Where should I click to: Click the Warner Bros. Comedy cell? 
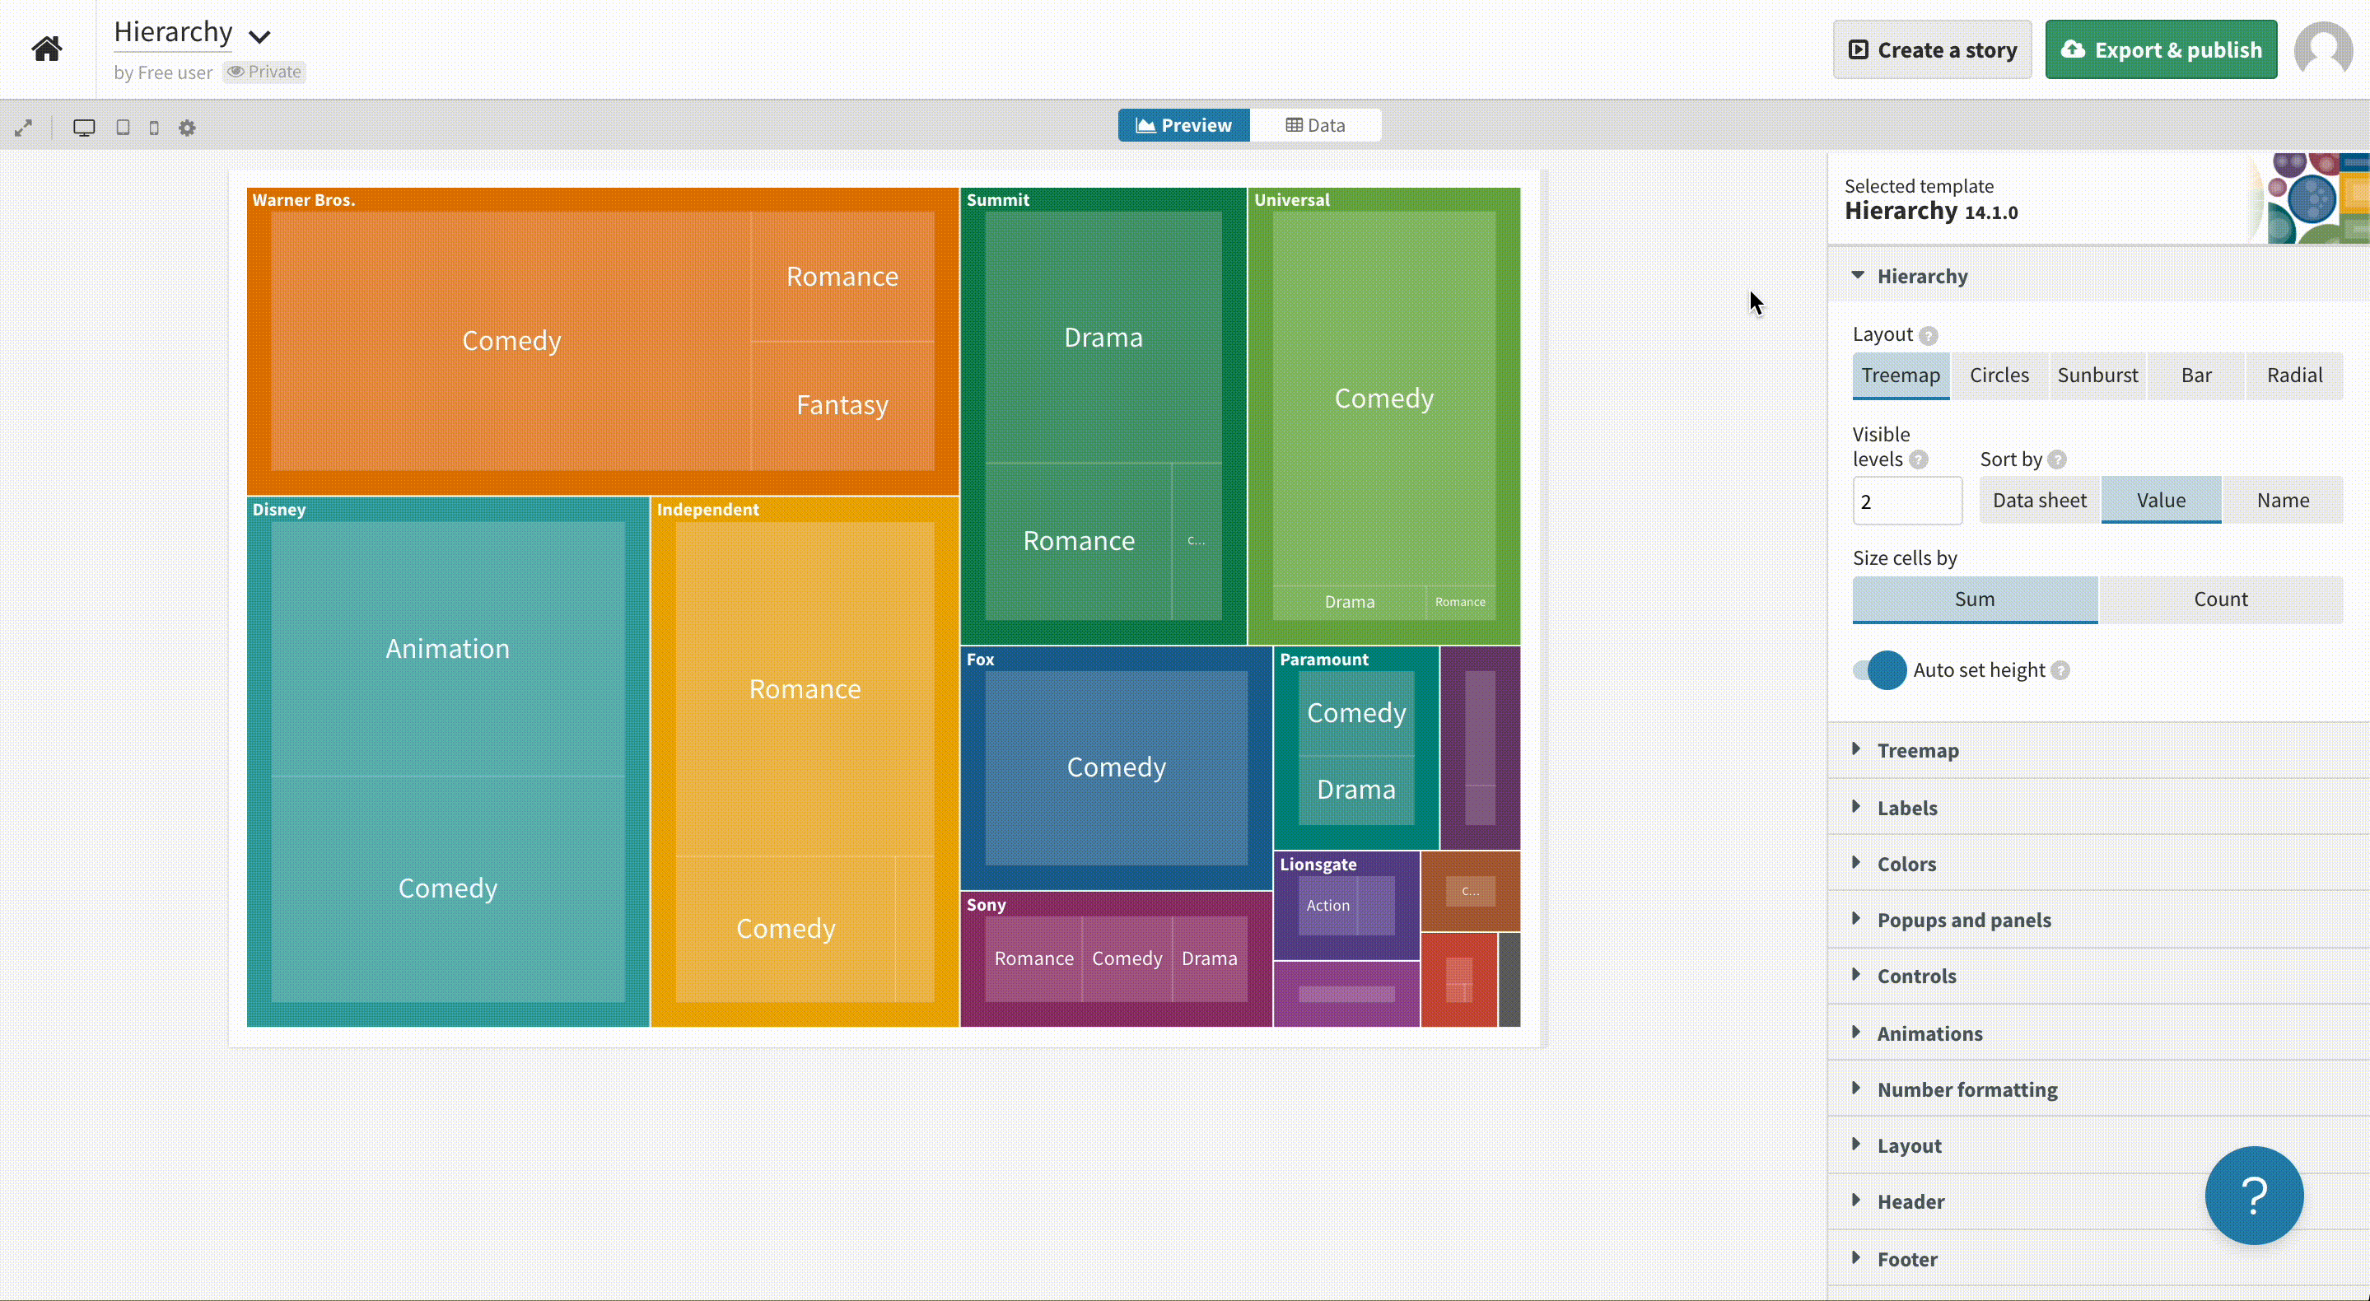(x=511, y=342)
